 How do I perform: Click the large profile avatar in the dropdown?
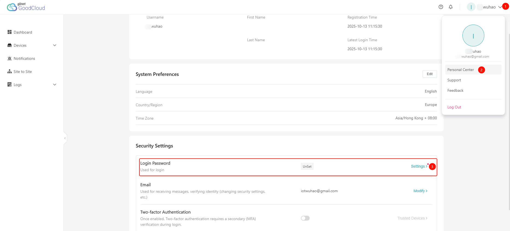click(473, 35)
